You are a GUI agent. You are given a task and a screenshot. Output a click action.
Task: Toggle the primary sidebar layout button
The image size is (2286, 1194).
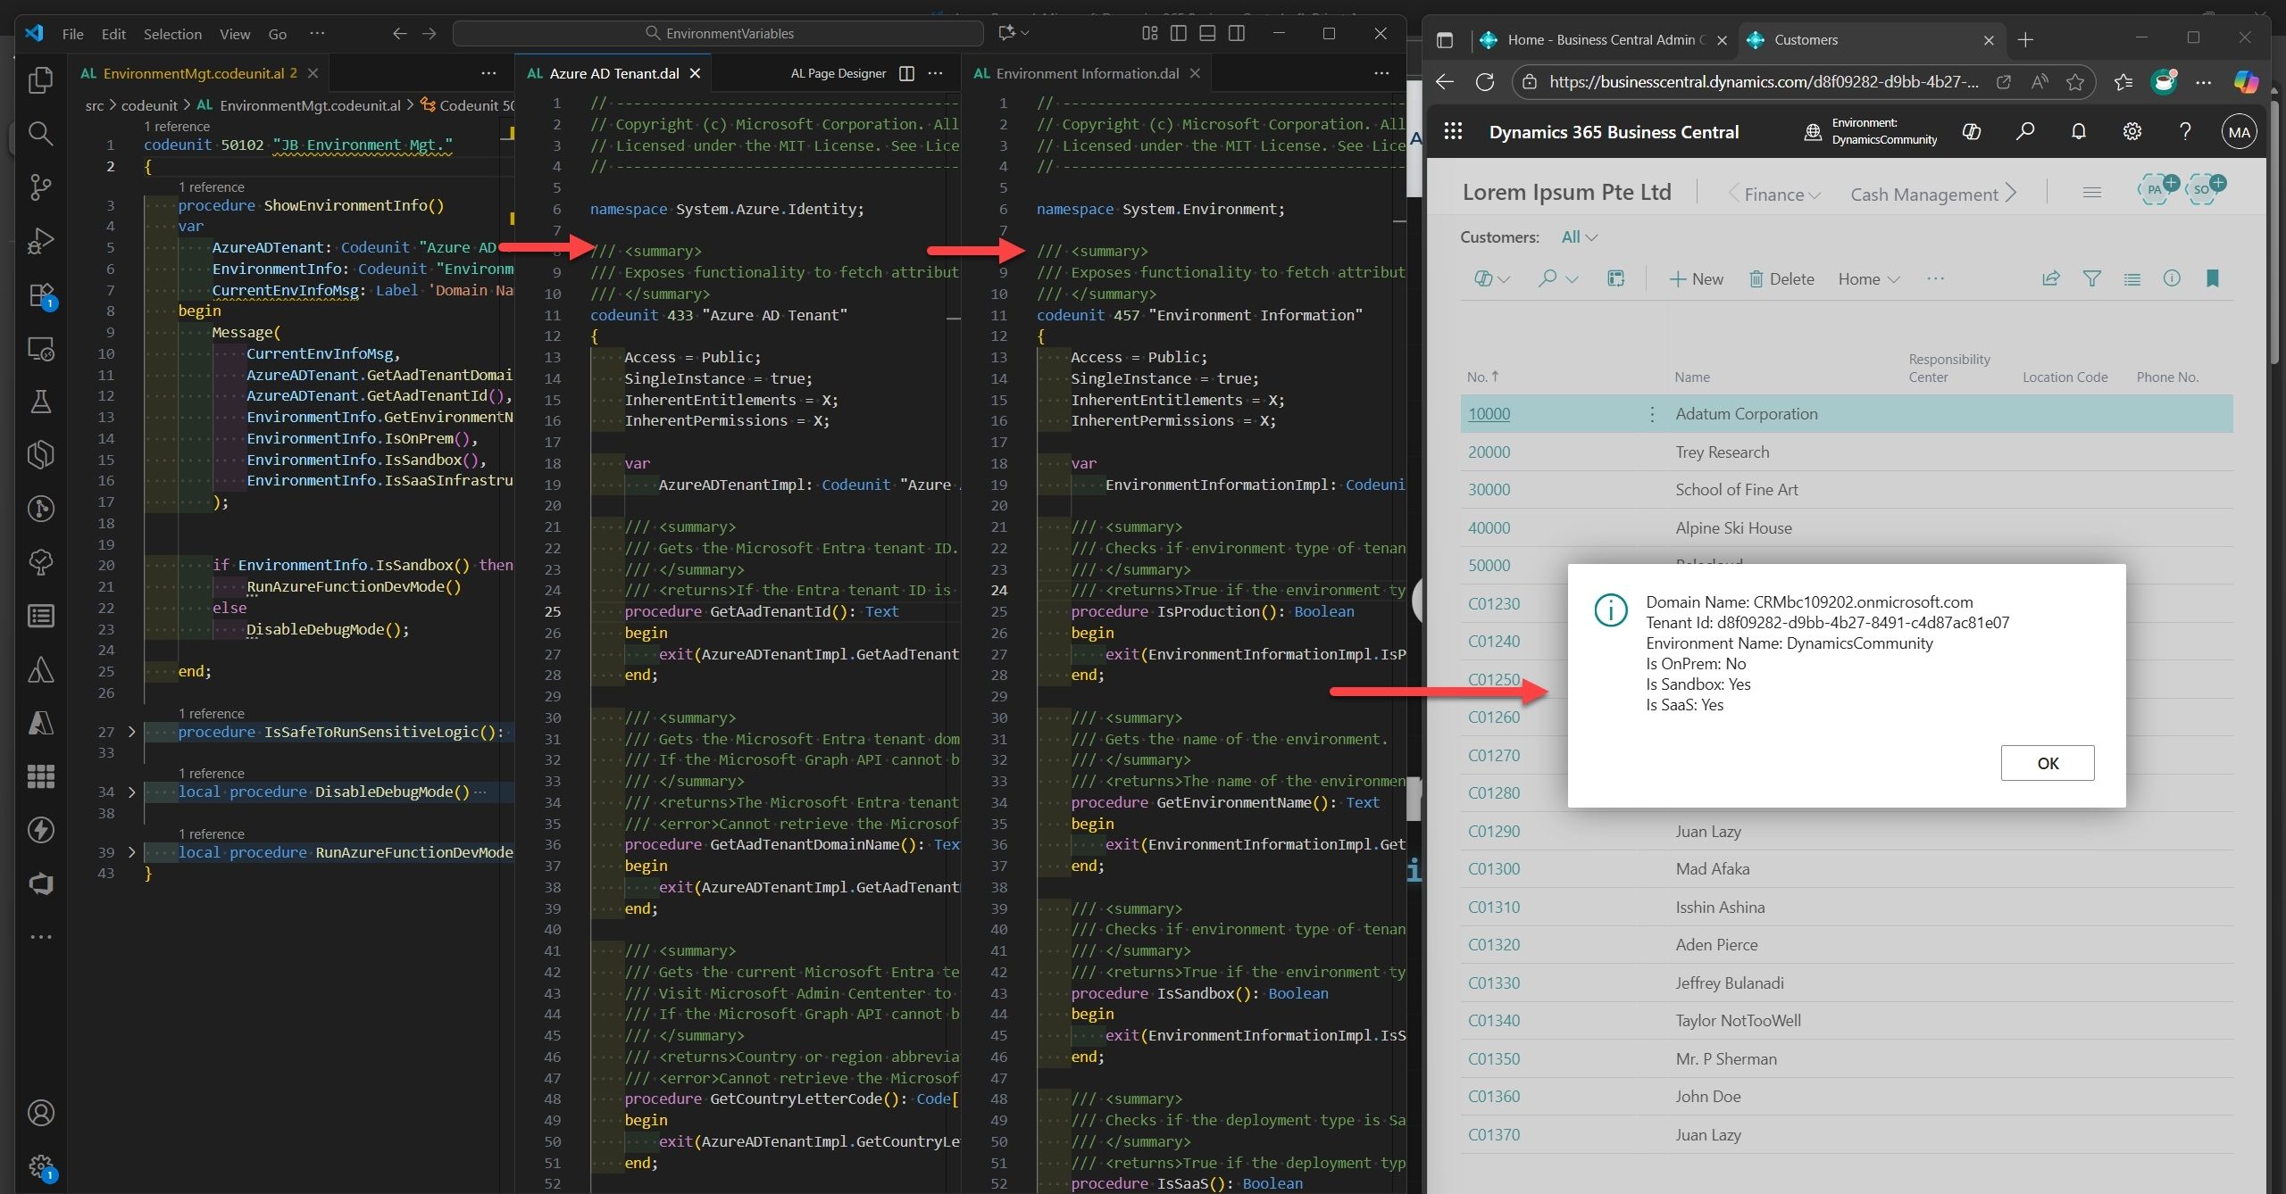(x=1178, y=33)
